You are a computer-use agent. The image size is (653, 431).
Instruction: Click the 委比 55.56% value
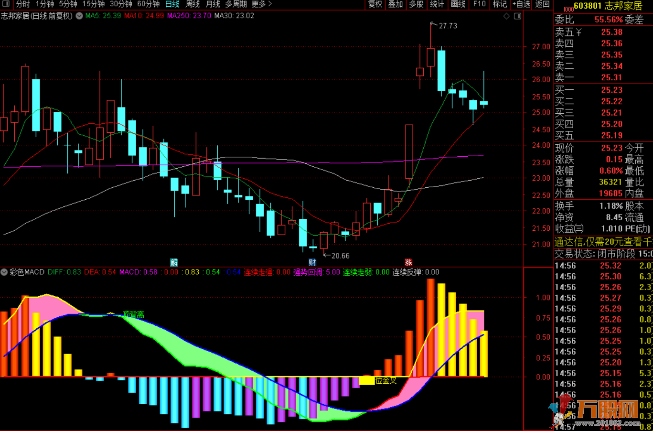coord(609,20)
